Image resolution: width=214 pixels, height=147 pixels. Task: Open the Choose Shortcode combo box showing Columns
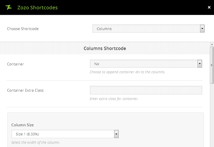[146, 29]
